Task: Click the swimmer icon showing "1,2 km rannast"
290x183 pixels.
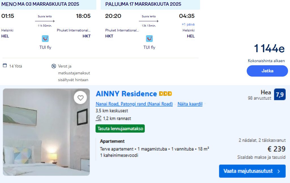Action: click(98, 118)
